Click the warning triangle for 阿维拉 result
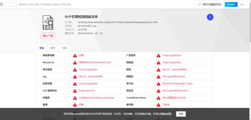 coord(158,76)
